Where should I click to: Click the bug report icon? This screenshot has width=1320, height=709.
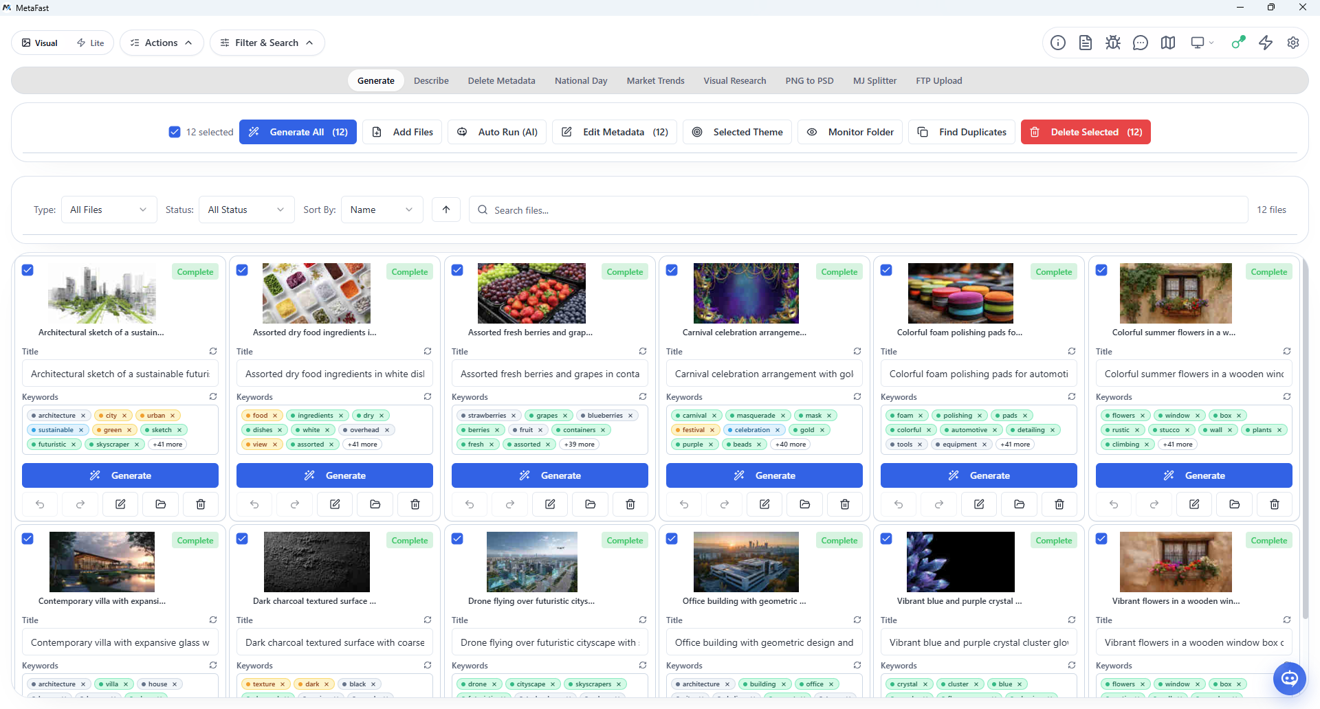point(1113,43)
